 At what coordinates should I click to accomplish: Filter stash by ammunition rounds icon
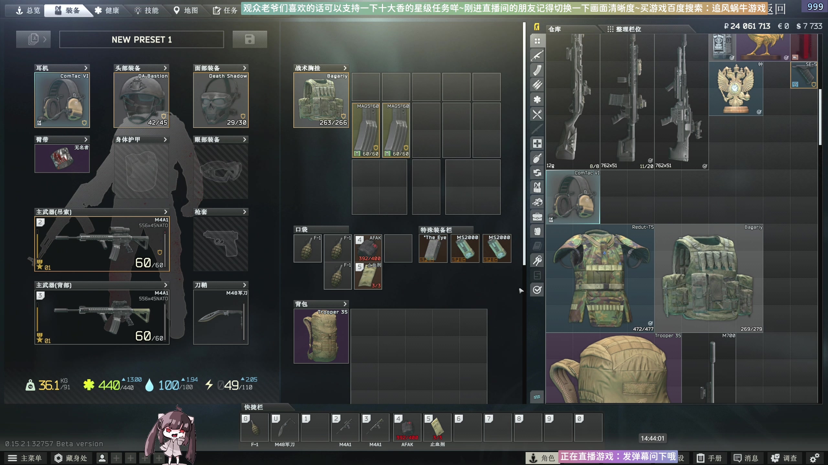pyautogui.click(x=537, y=85)
